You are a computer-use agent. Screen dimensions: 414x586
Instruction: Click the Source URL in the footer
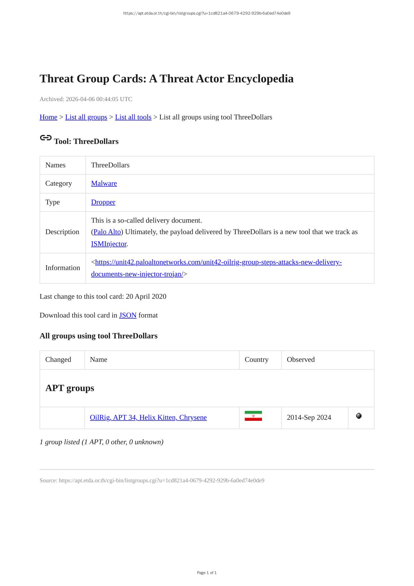click(x=161, y=481)
